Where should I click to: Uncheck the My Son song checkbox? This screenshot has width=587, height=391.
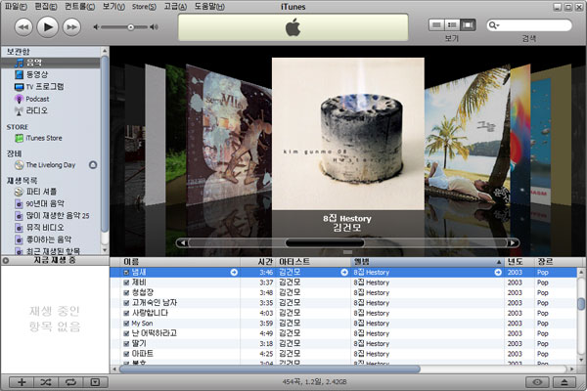coord(126,324)
